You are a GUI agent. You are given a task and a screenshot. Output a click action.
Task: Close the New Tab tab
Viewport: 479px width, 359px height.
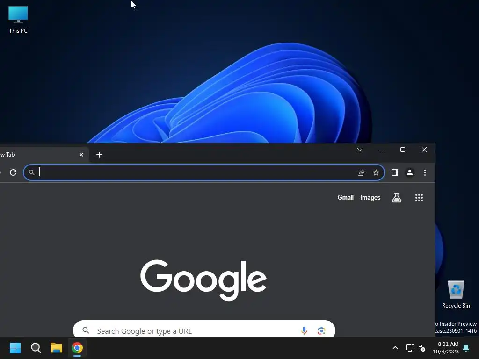81,155
